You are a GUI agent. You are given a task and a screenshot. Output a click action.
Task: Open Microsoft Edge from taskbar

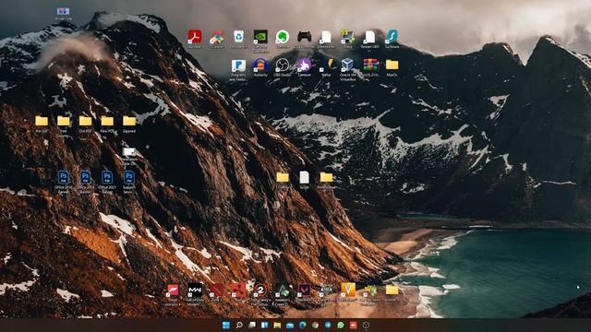[303, 326]
